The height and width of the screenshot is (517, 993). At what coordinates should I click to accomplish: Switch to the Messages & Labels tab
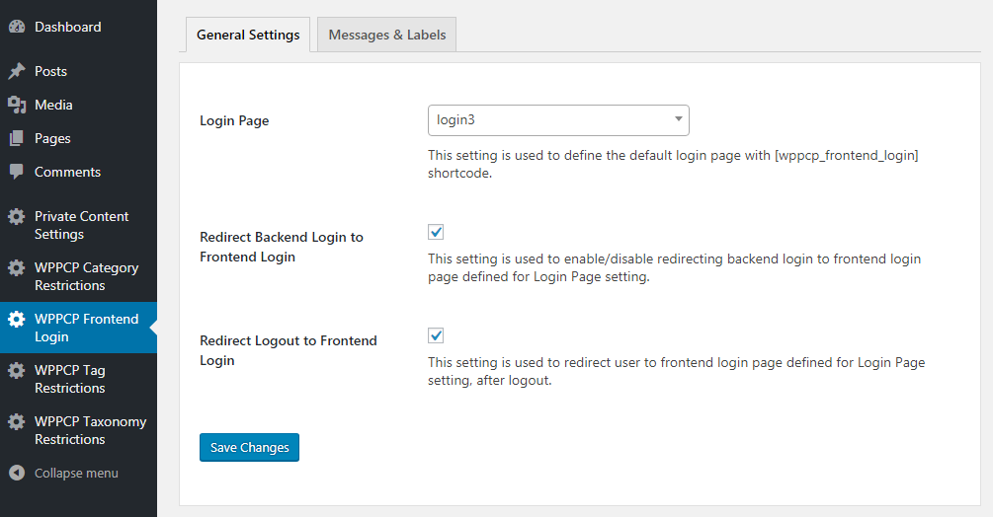387,35
